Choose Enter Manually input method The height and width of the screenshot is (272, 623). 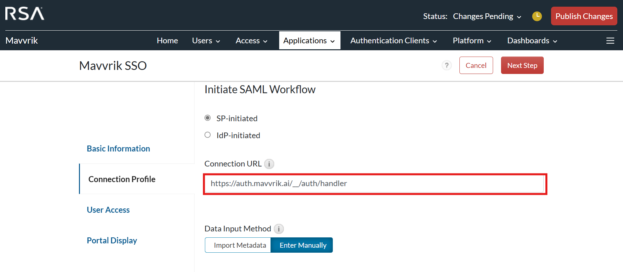coord(303,245)
